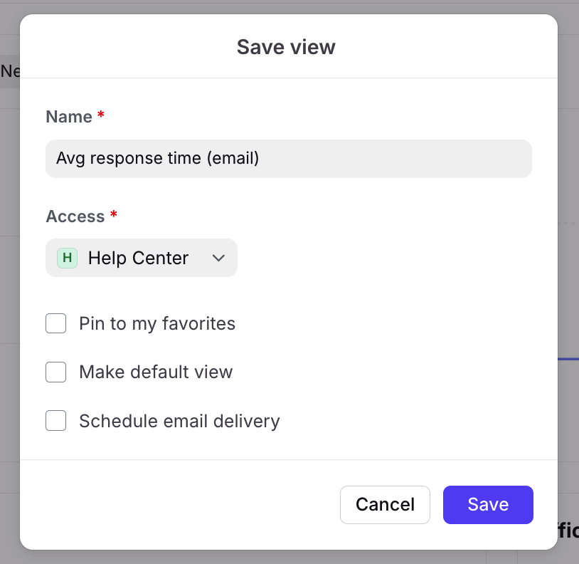Click the Access field label

[75, 216]
